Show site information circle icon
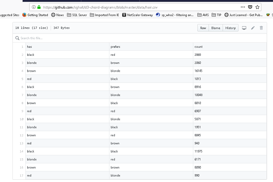Screen dimensions: 273x182 (x=34, y=7)
